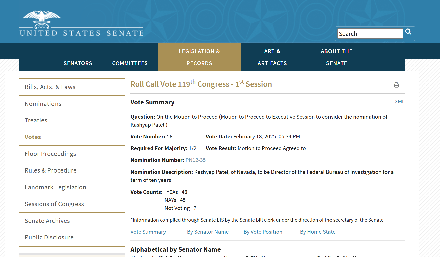Image resolution: width=440 pixels, height=257 pixels.
Task: Click the United States Senate eagle logo
Action: pos(82,23)
